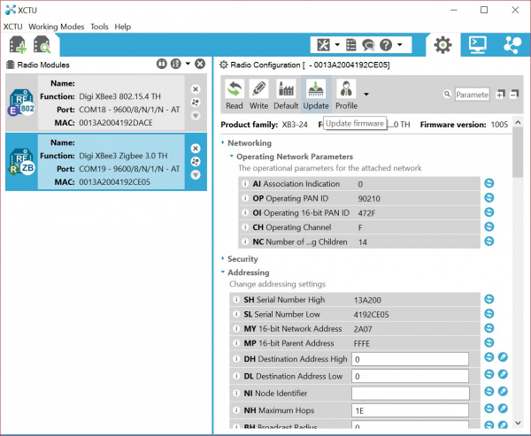
Task: Click the DL Destination Address Low field
Action: [410, 376]
